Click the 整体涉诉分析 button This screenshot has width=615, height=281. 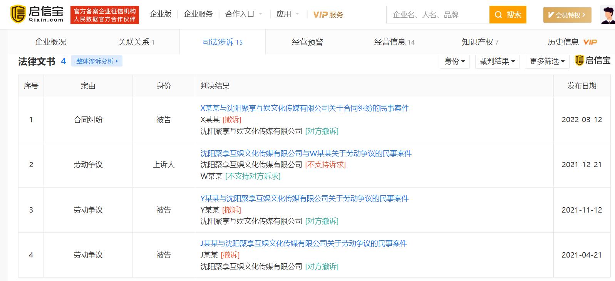click(97, 61)
